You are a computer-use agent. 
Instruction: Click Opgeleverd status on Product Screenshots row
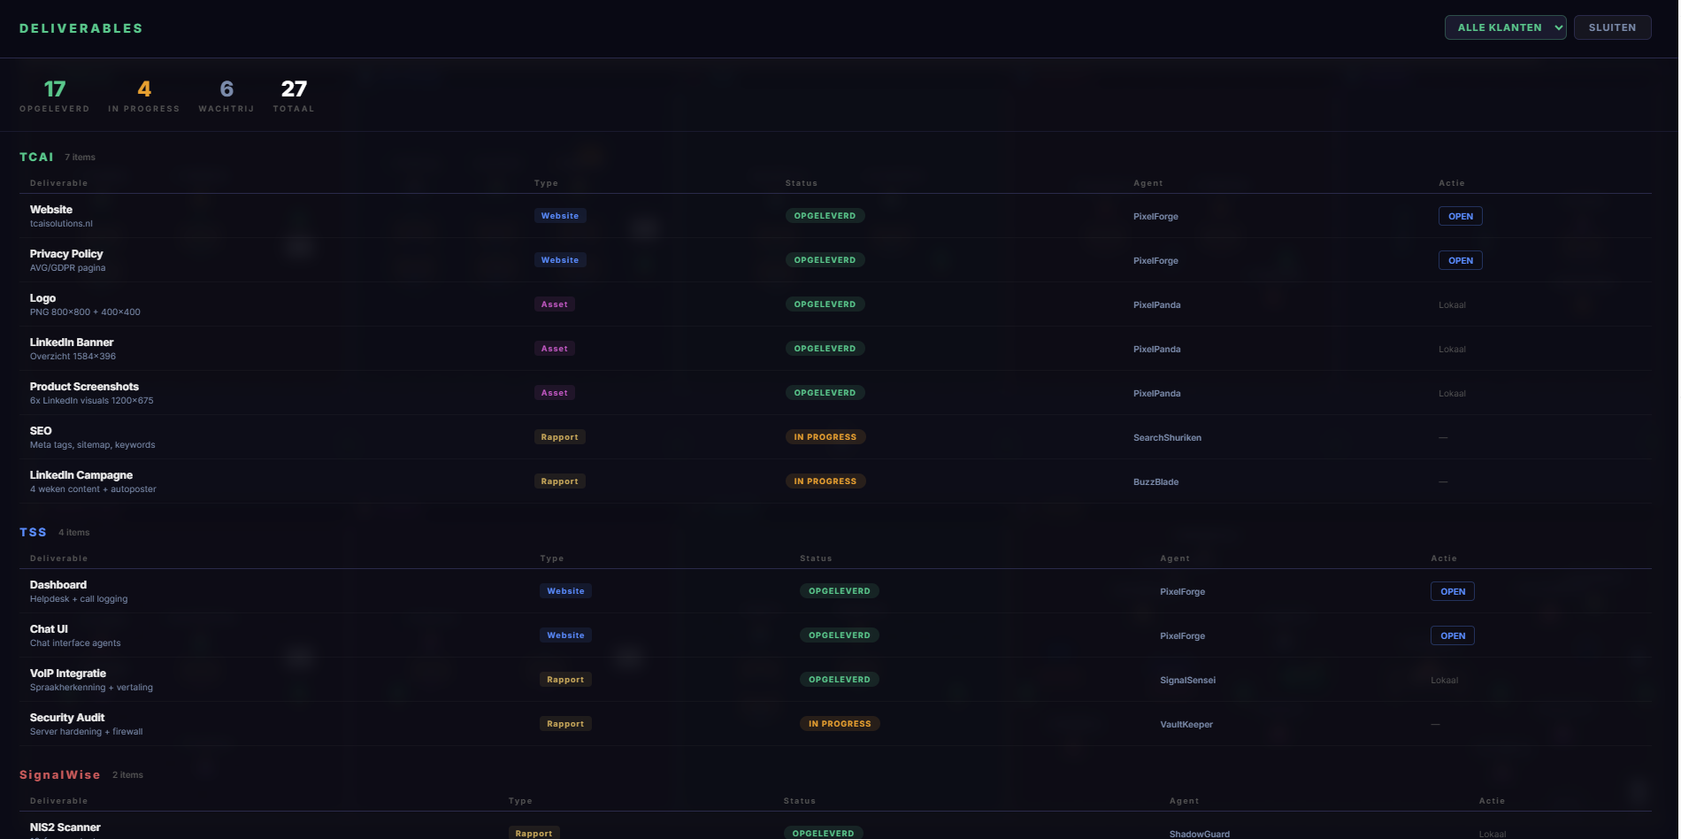tap(825, 393)
